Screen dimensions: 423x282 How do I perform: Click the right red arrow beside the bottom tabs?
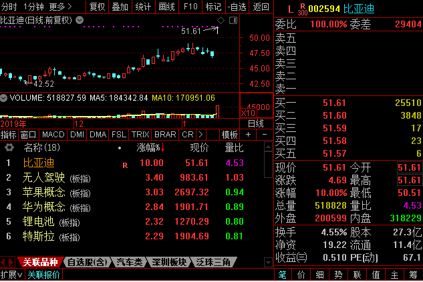11,262
